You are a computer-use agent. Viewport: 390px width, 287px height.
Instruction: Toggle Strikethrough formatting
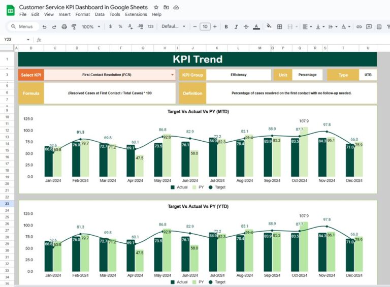(x=246, y=26)
